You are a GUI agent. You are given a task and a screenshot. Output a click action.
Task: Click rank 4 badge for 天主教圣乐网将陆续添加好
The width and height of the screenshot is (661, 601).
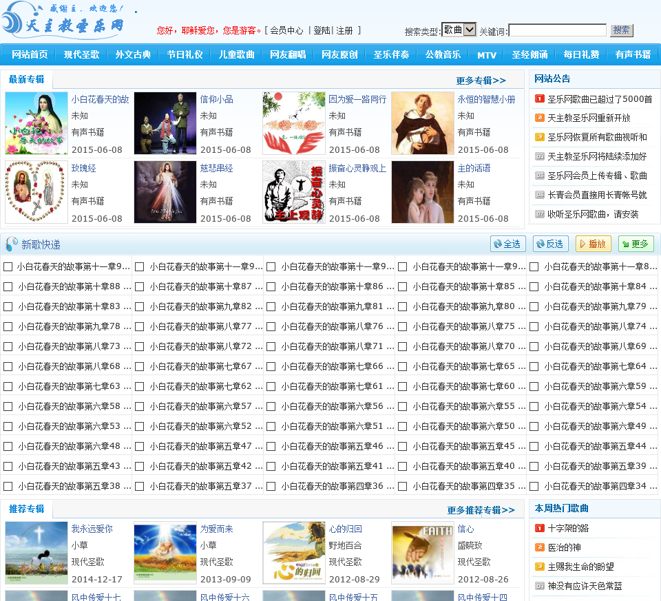[540, 156]
